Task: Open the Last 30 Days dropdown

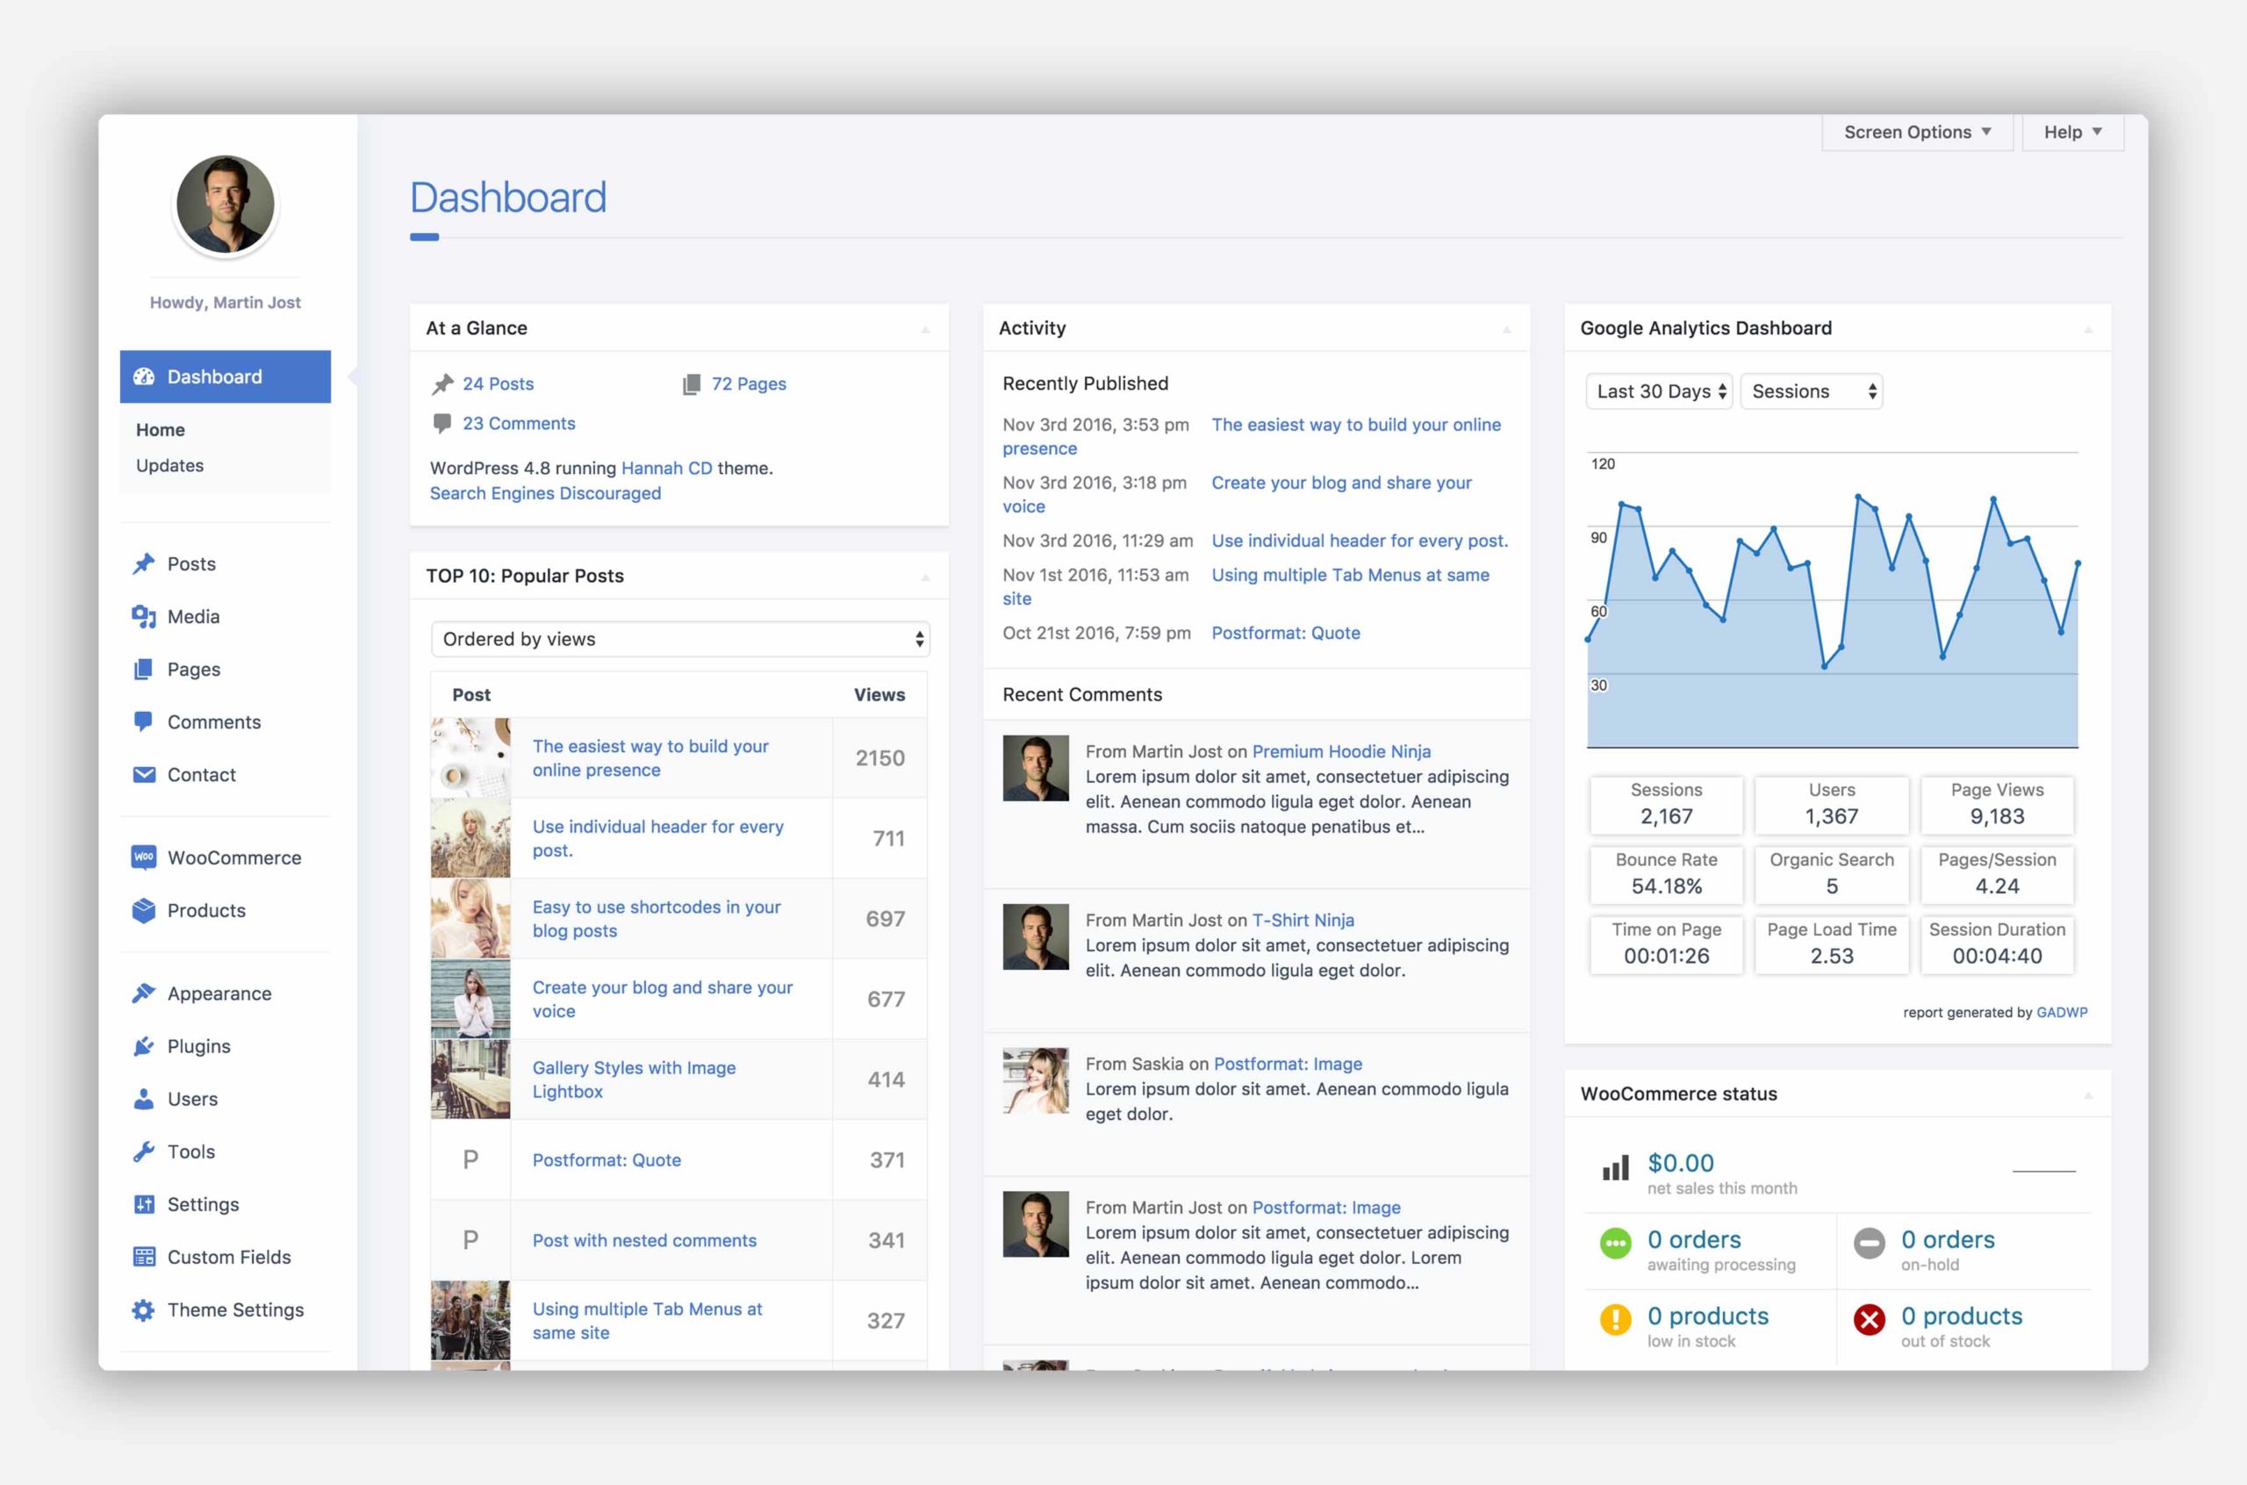Action: 1659,391
